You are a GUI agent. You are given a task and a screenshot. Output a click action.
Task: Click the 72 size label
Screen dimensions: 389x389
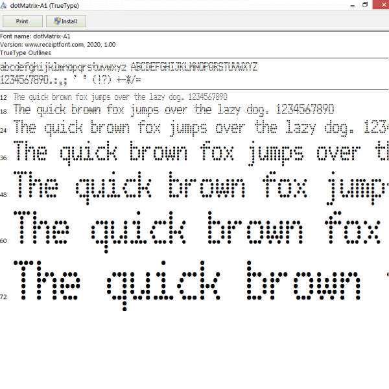[x=4, y=297]
